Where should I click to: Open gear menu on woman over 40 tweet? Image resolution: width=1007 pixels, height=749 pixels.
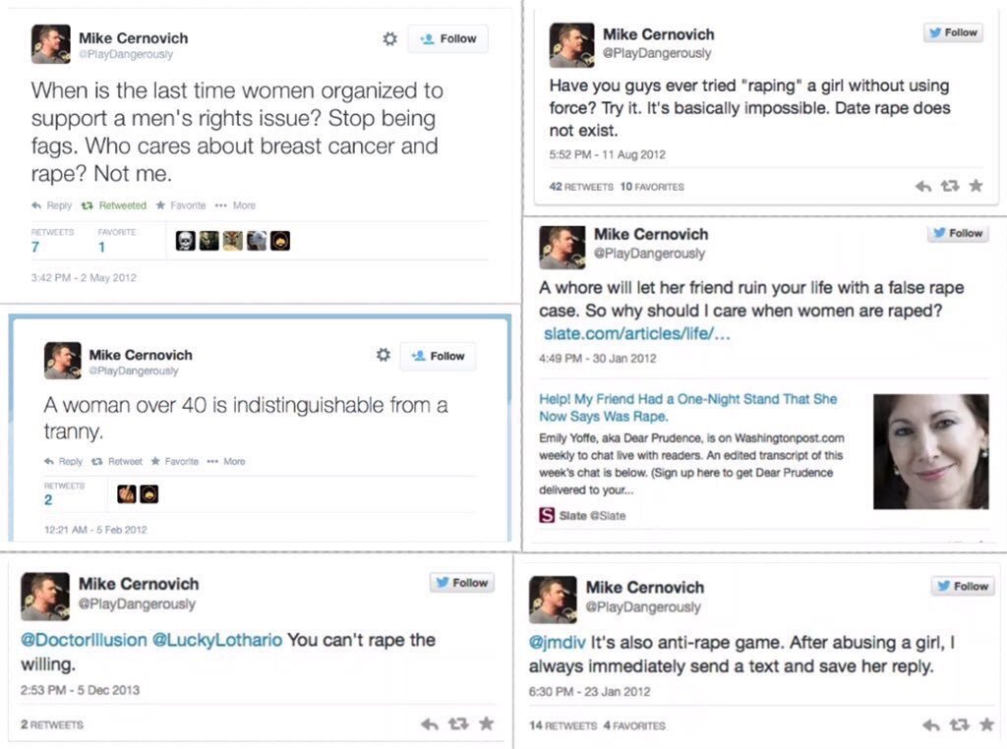(x=384, y=355)
